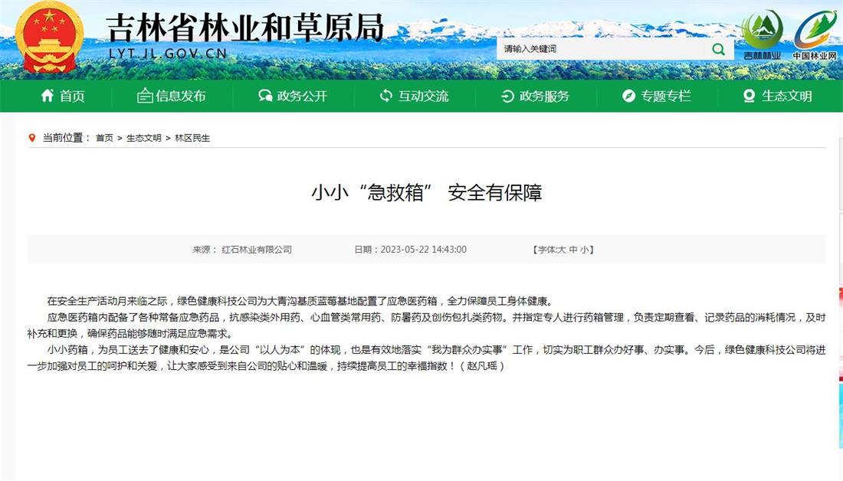Click the search magnifier button
The image size is (843, 481).
718,49
